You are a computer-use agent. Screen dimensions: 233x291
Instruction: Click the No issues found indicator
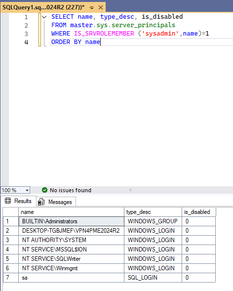tap(67, 190)
